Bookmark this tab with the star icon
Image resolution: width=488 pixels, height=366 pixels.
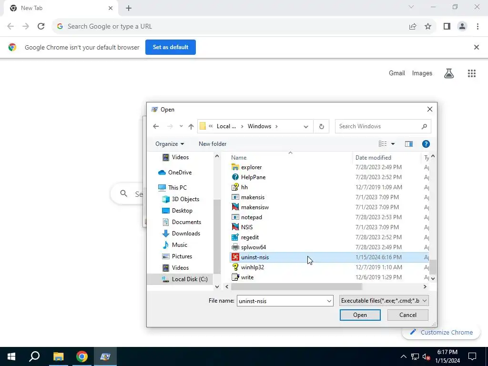[x=428, y=27]
